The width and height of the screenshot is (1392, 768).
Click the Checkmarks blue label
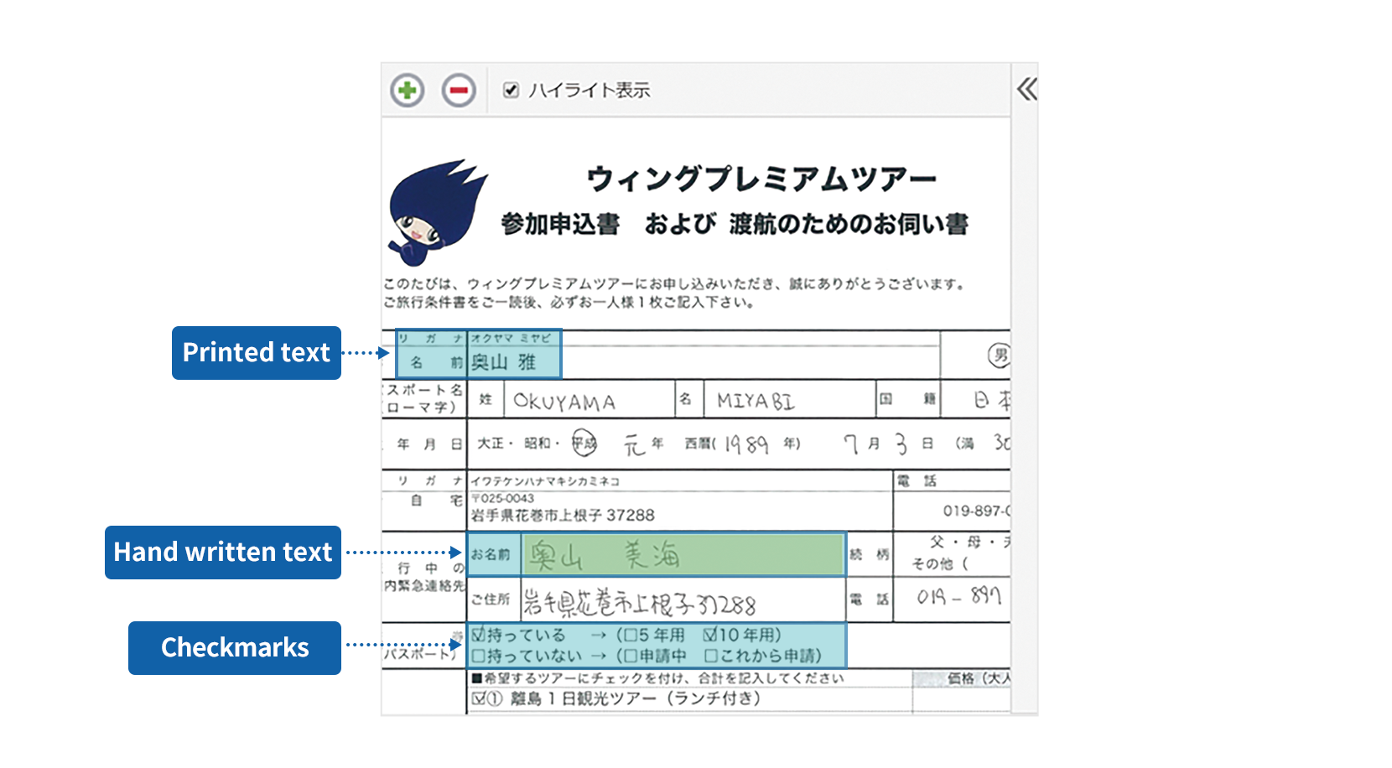235,646
